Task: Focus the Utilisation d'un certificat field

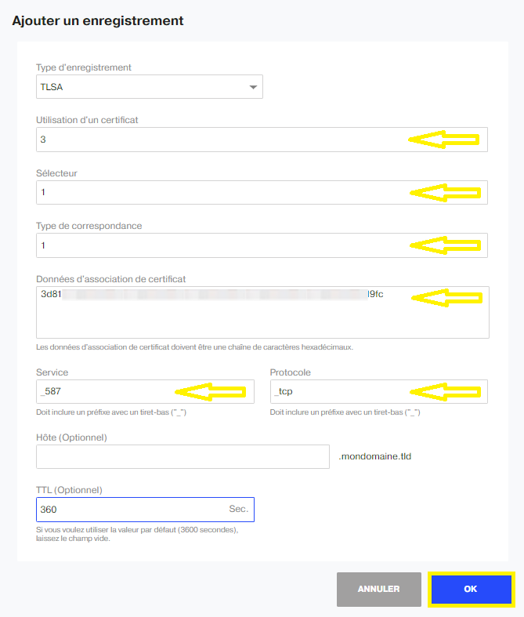Action: click(x=262, y=140)
